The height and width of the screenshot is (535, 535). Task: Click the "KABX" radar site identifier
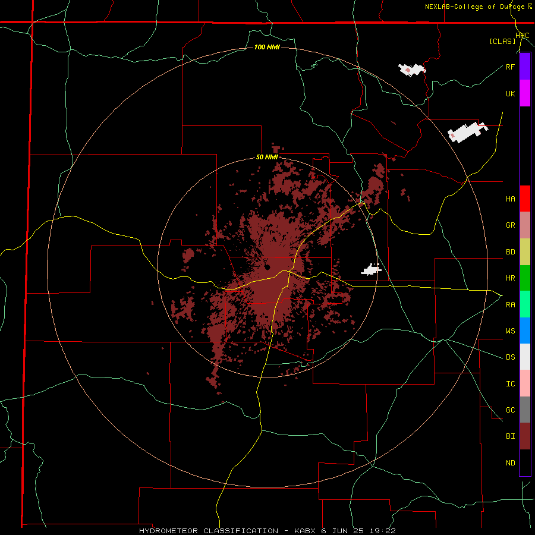tap(305, 531)
